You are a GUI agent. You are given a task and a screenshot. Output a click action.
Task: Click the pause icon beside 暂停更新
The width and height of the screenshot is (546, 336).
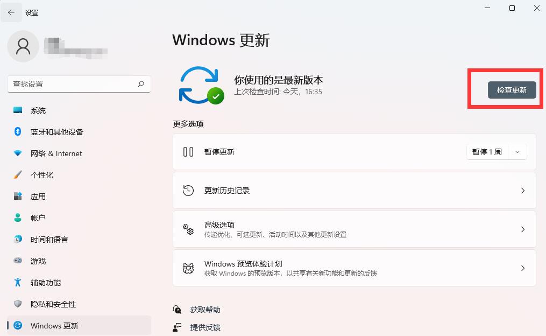tap(188, 152)
